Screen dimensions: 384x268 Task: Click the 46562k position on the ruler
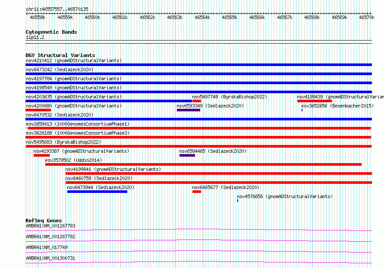pos(148,17)
